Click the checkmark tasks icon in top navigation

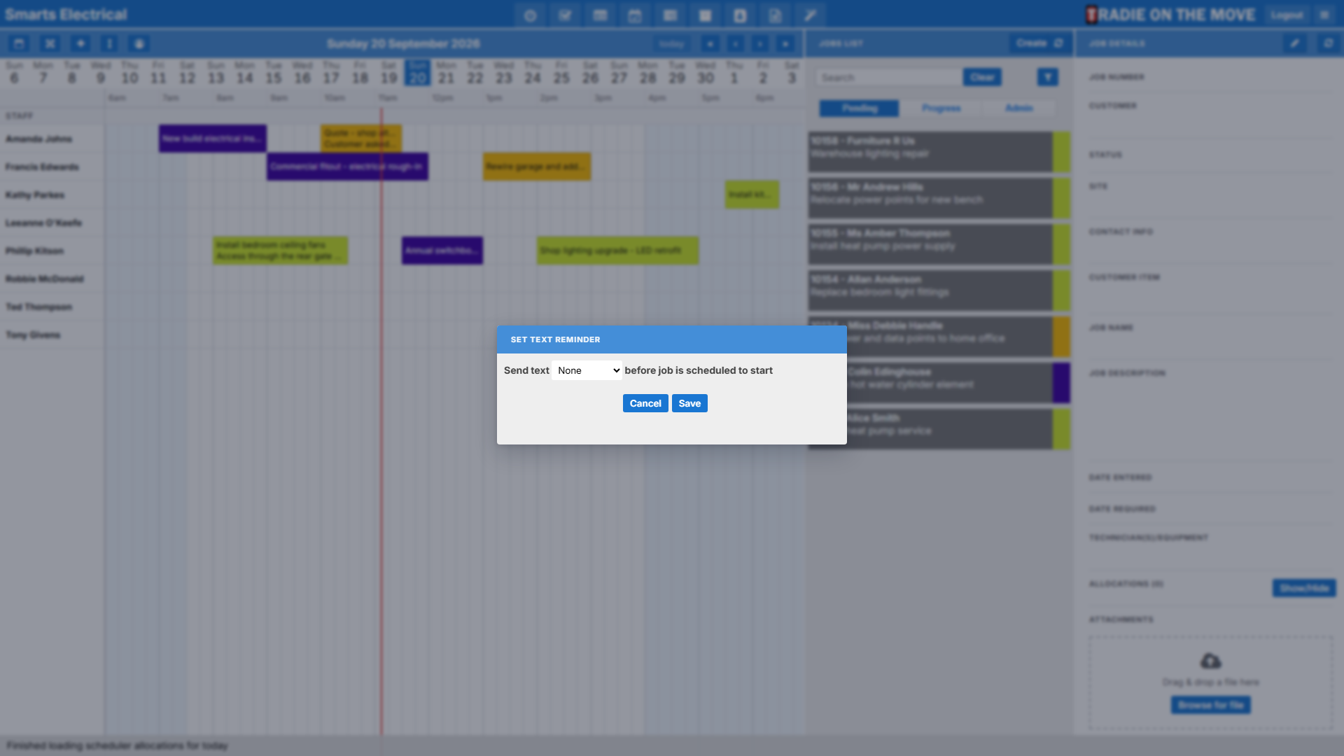point(565,15)
